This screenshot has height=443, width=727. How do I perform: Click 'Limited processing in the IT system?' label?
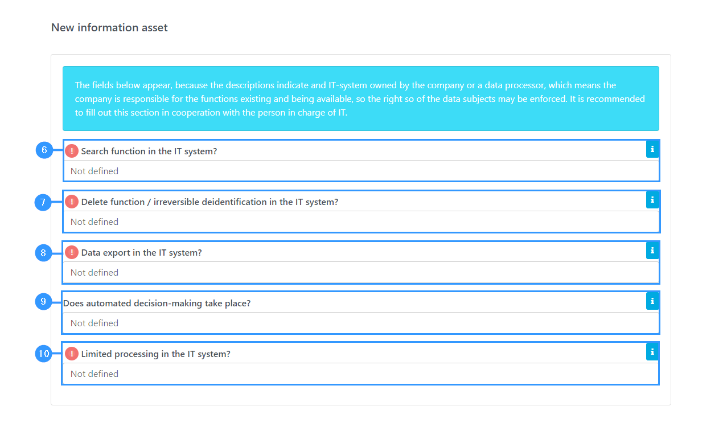(155, 354)
